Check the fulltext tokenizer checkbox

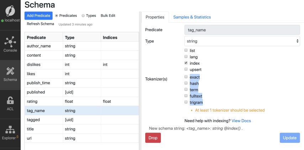pos(186,96)
